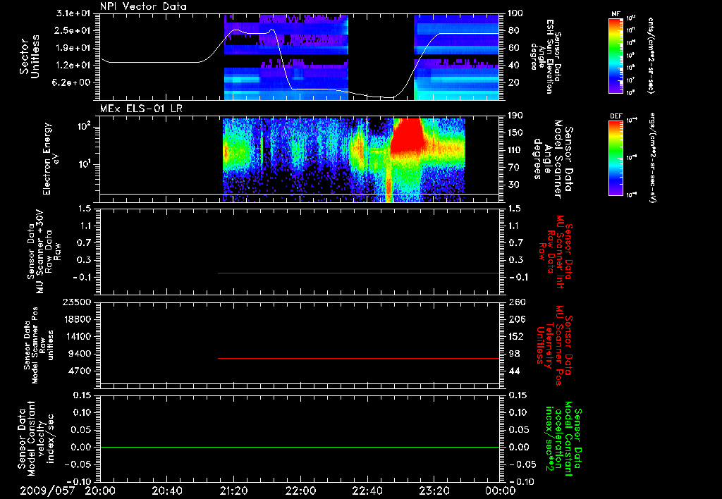Screen dimensions: 722x499
Task: Click the '1.2e+01' sector tick label
Action: 74,66
